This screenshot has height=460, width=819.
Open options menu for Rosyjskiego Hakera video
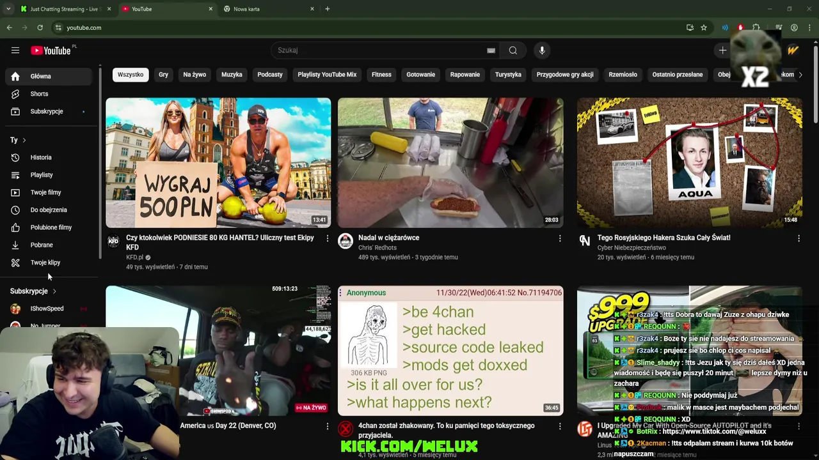(799, 238)
